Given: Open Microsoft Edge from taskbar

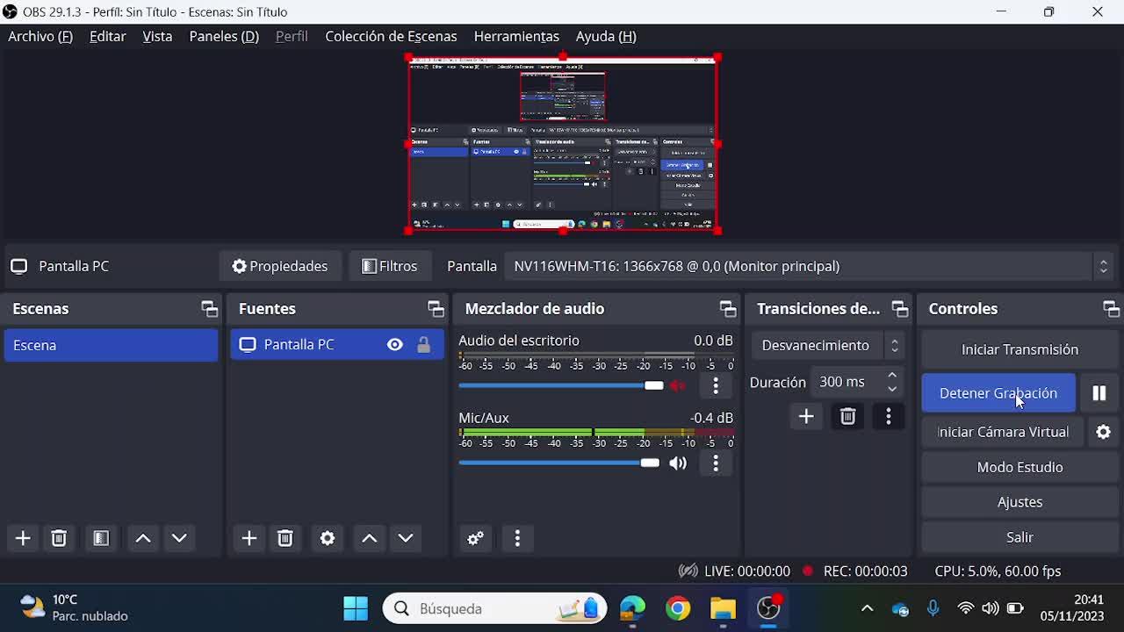Looking at the screenshot, I should tap(632, 608).
